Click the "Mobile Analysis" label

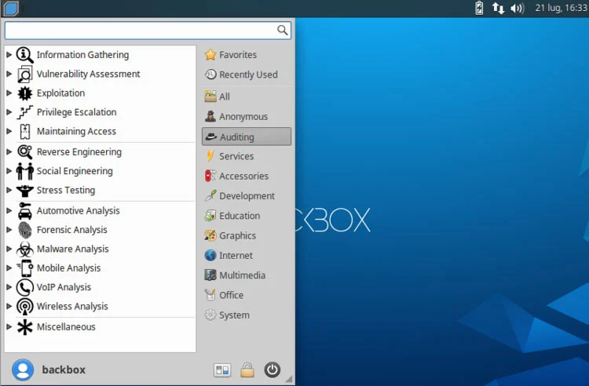69,268
